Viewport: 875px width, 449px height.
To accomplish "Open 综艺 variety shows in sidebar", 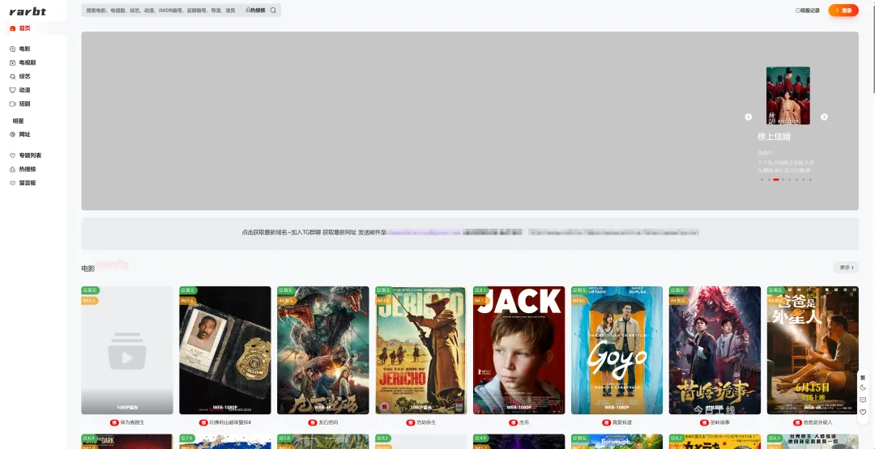I will tap(20, 76).
